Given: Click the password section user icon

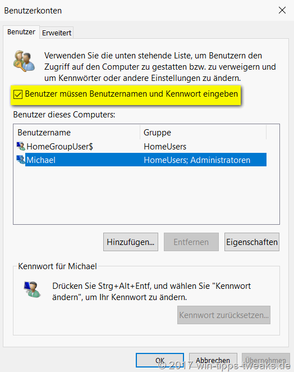Looking at the screenshot, I should click(32, 289).
